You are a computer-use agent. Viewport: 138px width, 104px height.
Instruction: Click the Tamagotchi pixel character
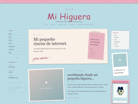120,91
